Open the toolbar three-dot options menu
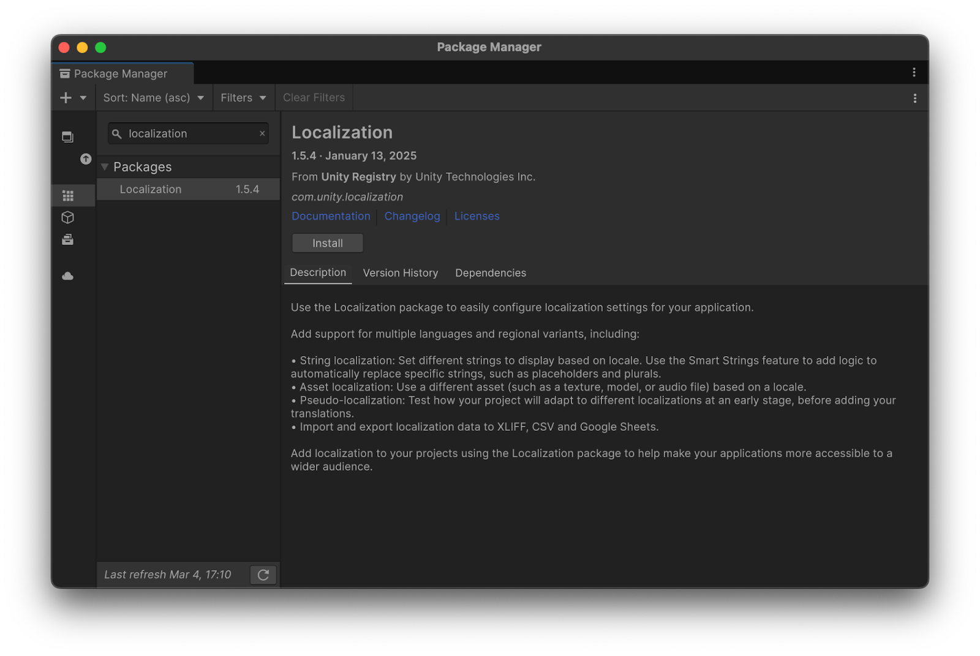This screenshot has height=656, width=980. point(914,99)
